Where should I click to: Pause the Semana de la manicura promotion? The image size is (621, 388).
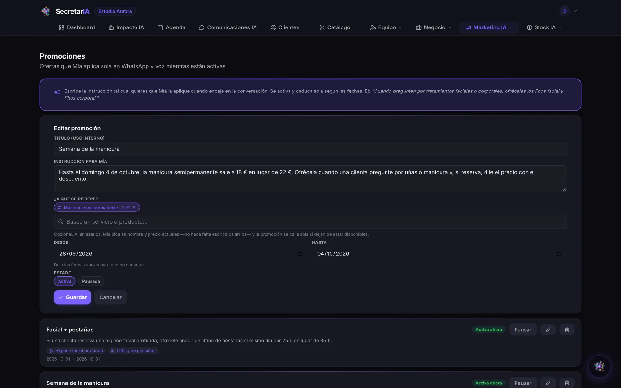(523, 383)
